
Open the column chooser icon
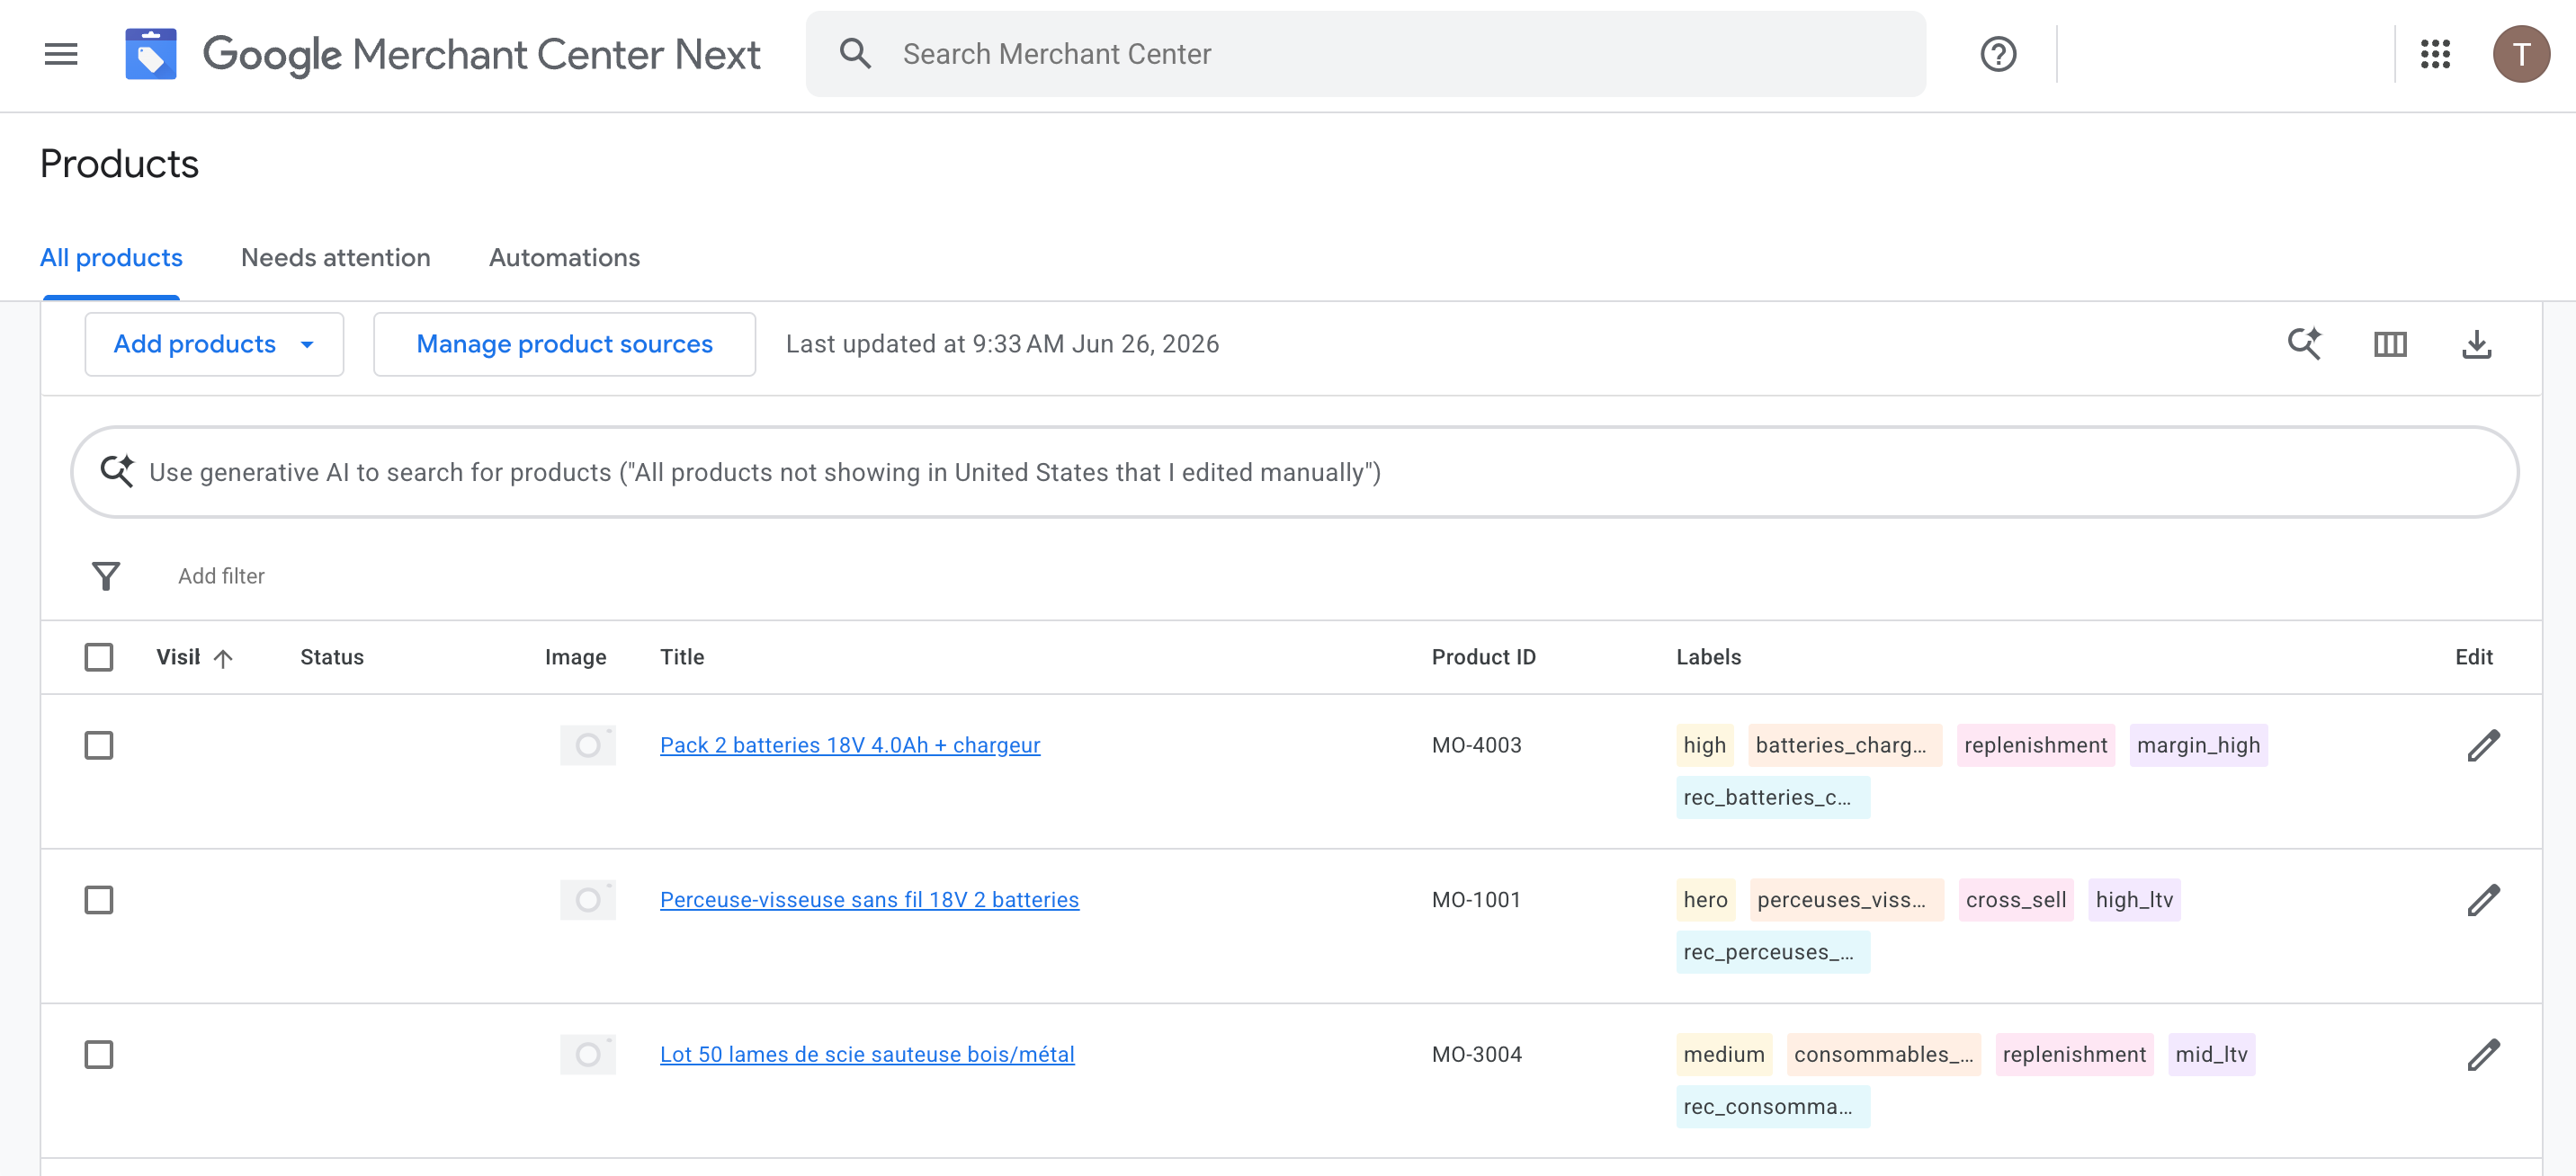click(2390, 344)
